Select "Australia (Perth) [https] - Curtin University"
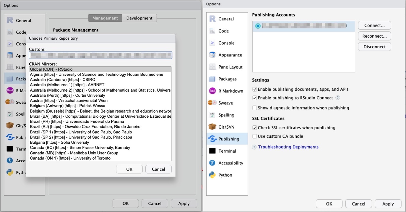The image size is (406, 212). pyautogui.click(x=100, y=96)
